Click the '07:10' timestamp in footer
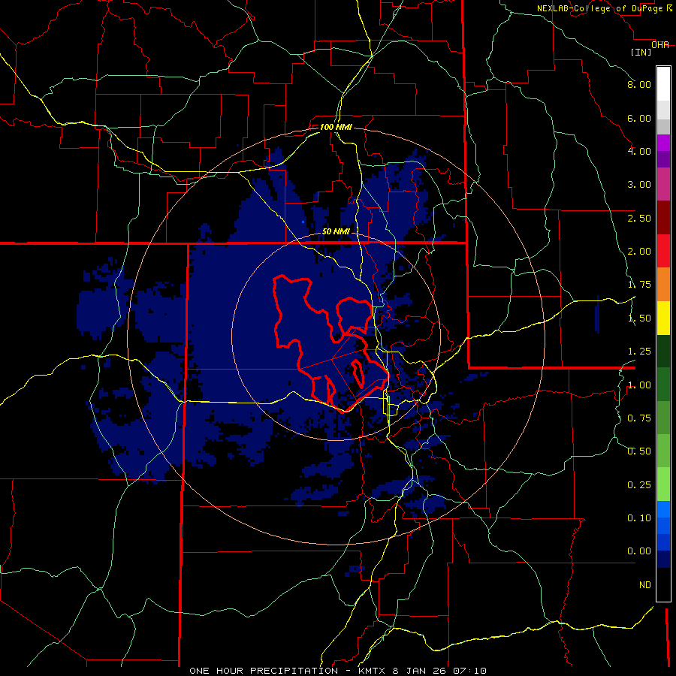The width and height of the screenshot is (676, 676). (x=469, y=671)
